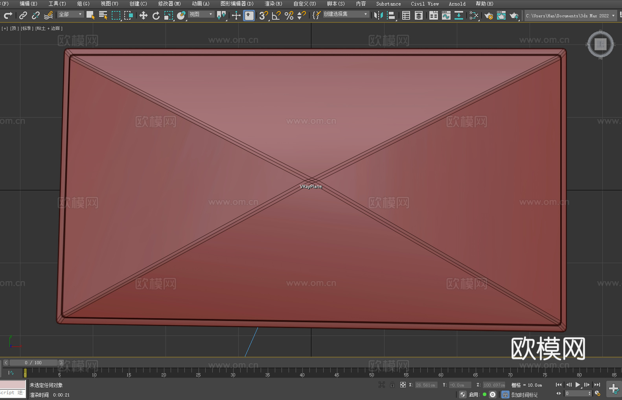
Task: Step the time slider forward with right arrow
Action: tap(61, 363)
